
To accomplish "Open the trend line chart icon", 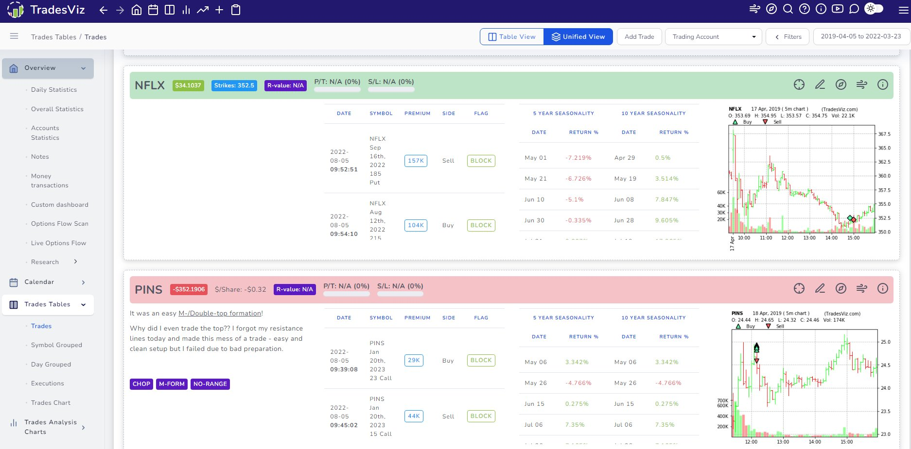I will (203, 10).
